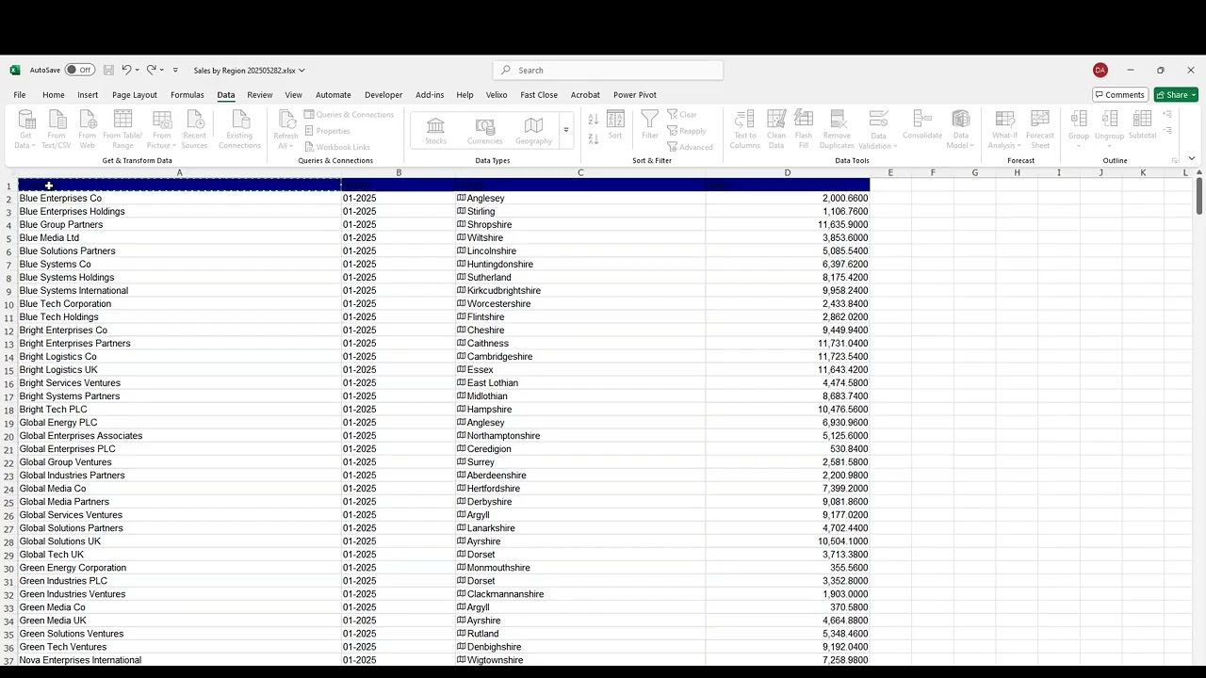The width and height of the screenshot is (1206, 678).
Task: Click the Clean Data icon
Action: click(x=776, y=129)
